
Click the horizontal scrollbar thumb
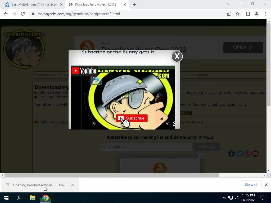pyautogui.click(x=112, y=175)
